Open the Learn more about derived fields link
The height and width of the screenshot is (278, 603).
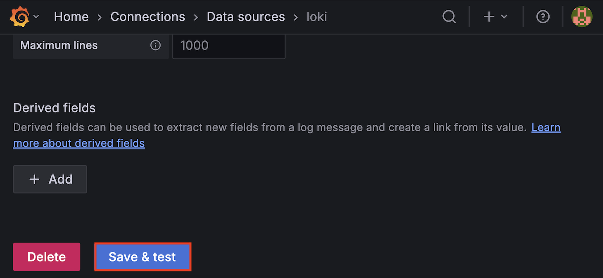pyautogui.click(x=78, y=143)
